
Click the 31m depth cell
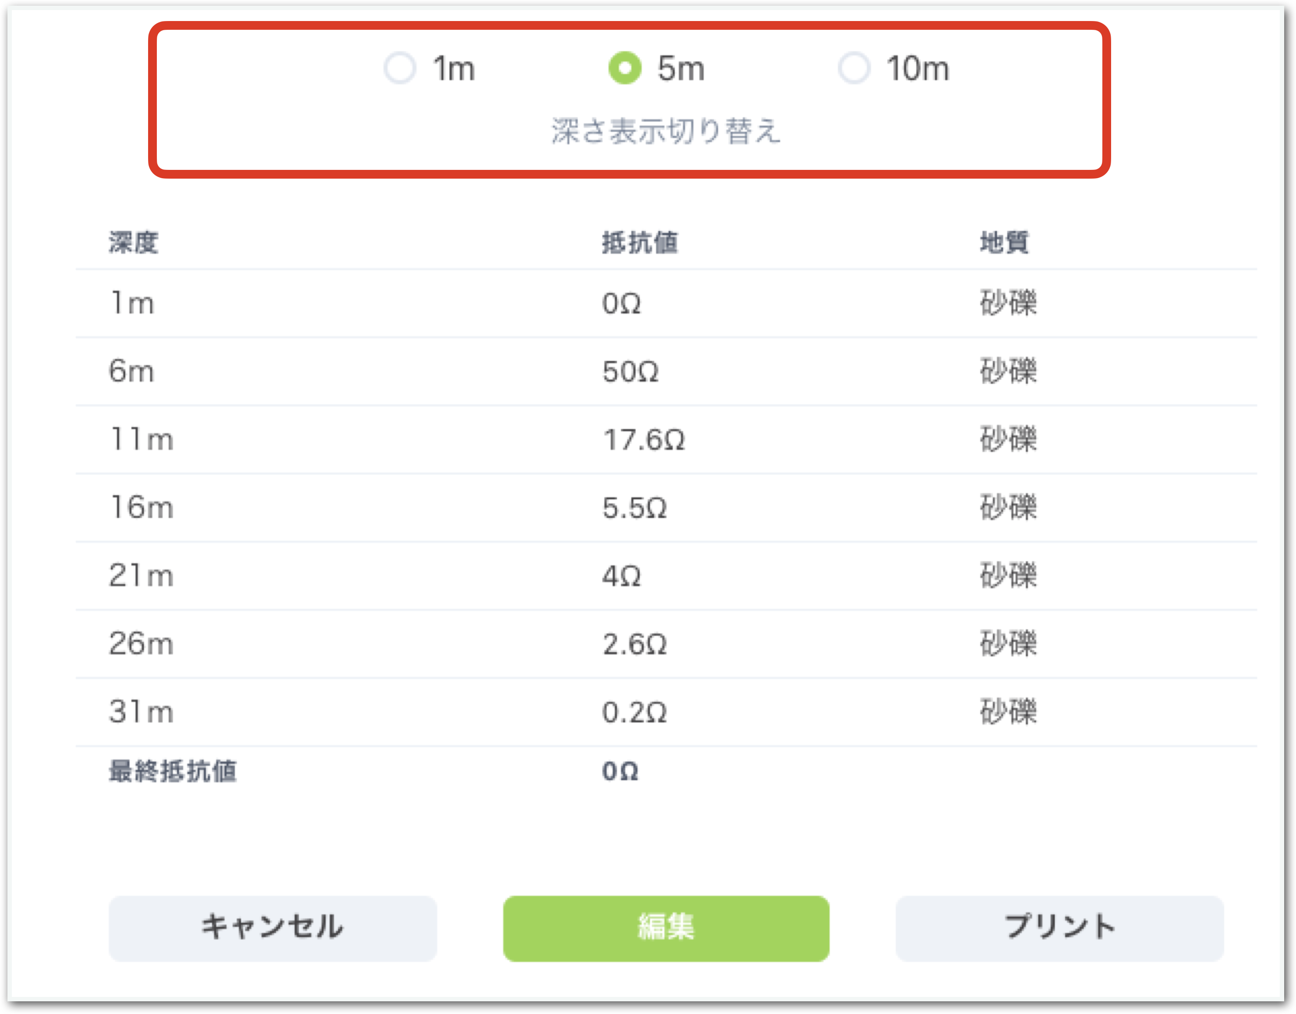pos(142,712)
